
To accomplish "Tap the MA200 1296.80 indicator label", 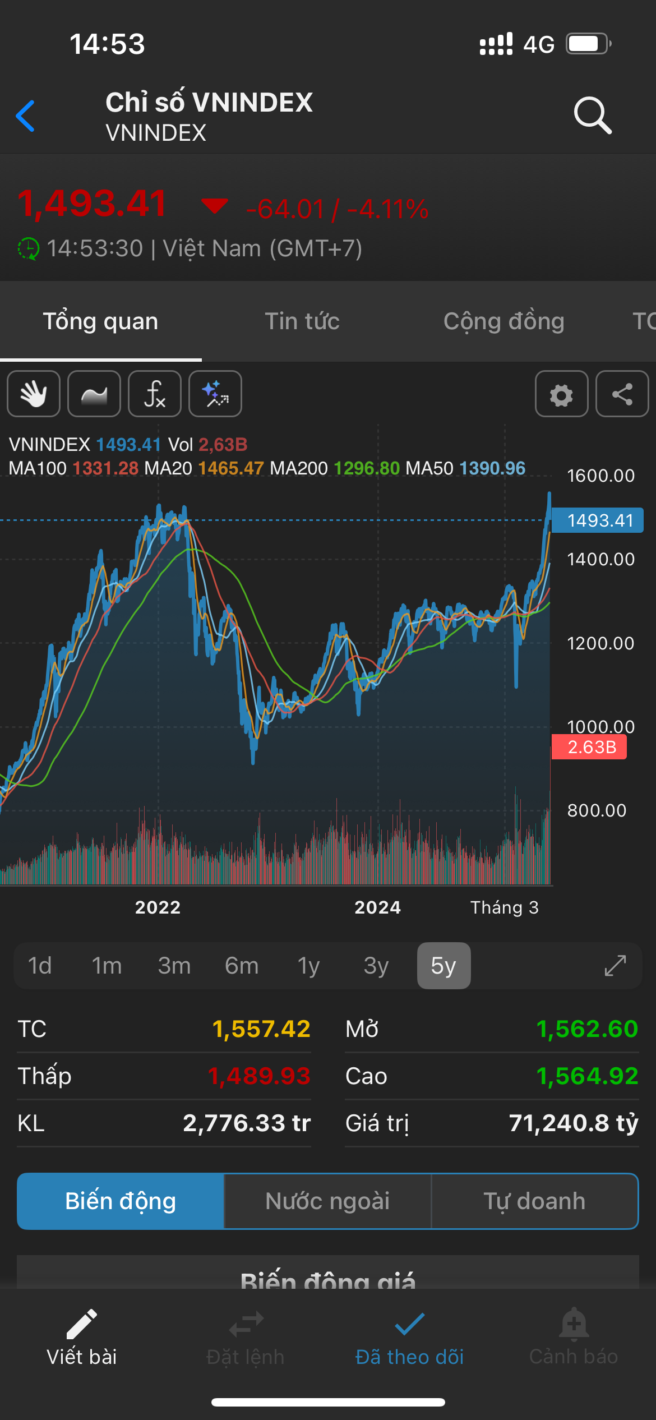I will tap(335, 468).
